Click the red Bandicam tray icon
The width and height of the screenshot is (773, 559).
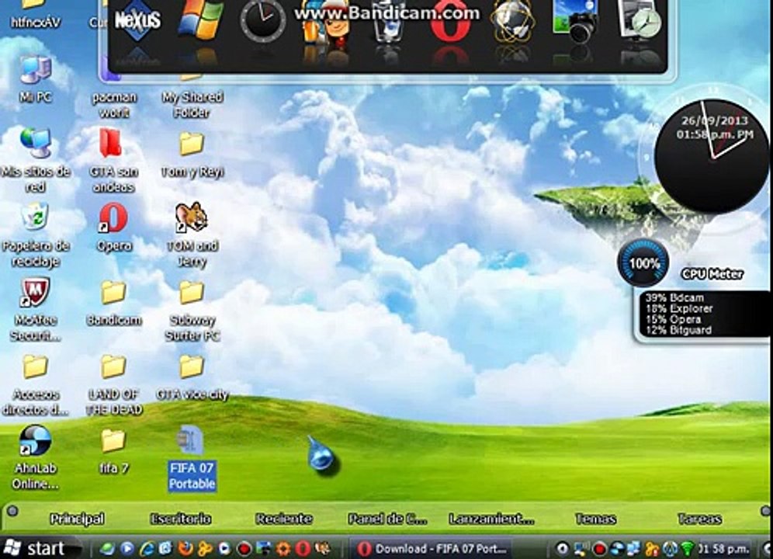tap(599, 549)
